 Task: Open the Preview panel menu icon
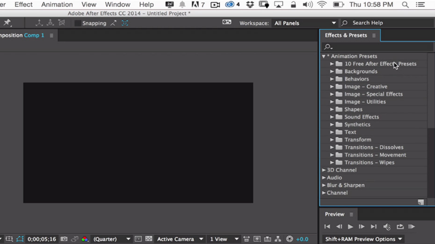(x=351, y=215)
